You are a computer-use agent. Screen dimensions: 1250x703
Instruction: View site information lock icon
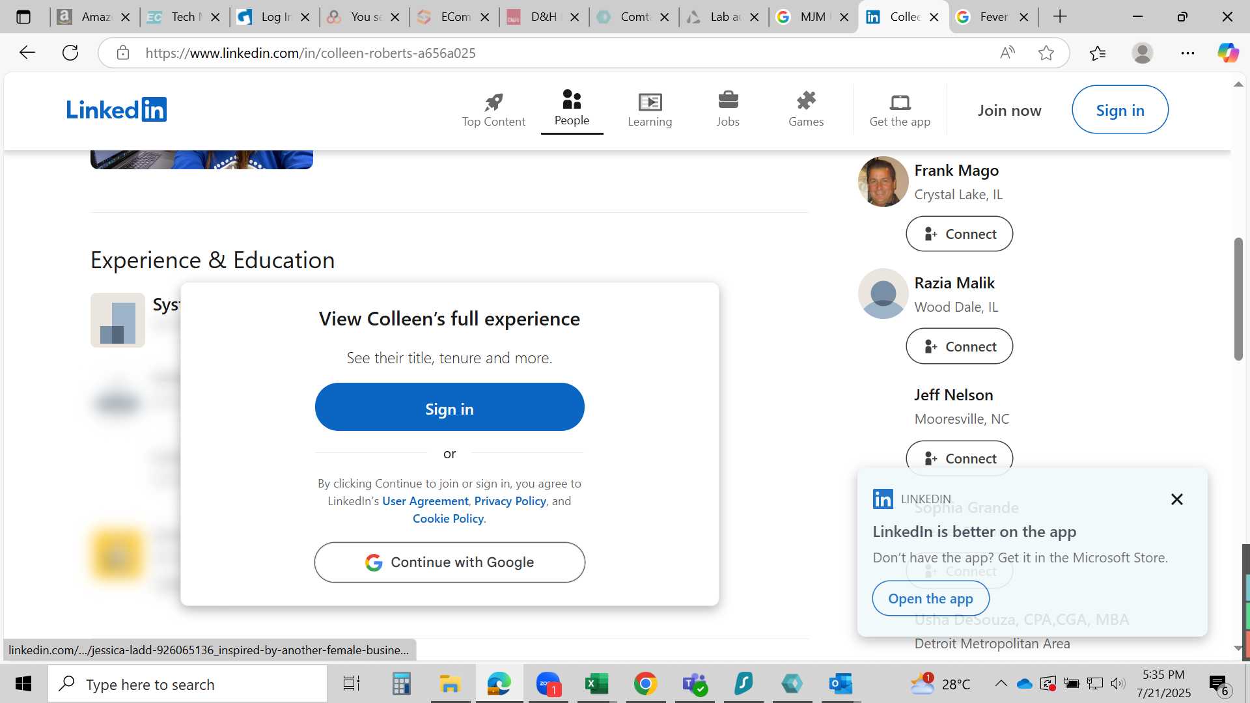[x=123, y=53]
